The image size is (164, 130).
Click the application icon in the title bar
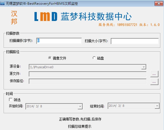3,3
